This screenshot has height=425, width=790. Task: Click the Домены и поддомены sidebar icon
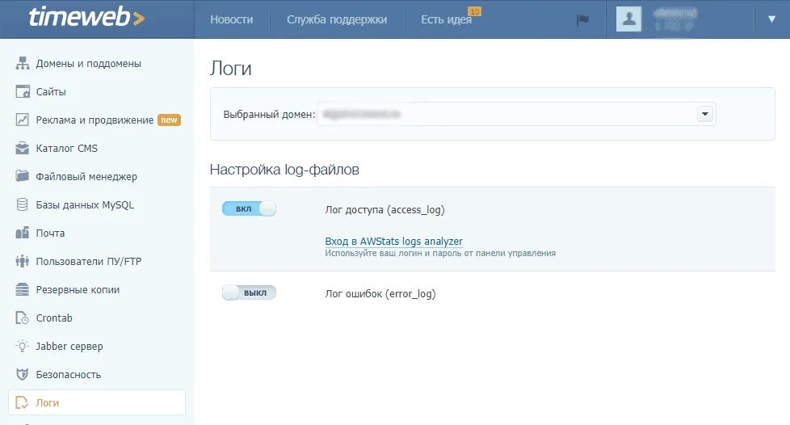[x=22, y=63]
